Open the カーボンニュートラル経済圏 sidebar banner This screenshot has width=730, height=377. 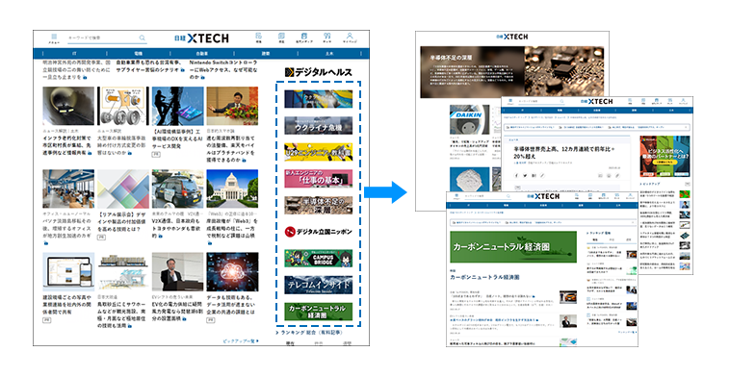pyautogui.click(x=319, y=312)
